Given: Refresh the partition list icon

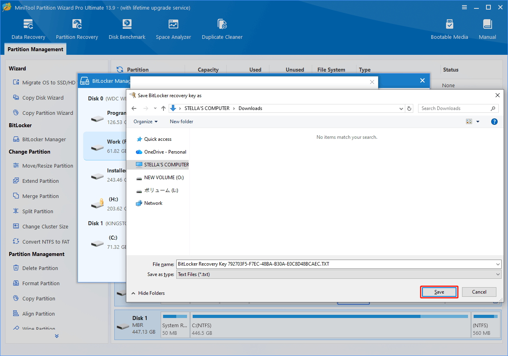Looking at the screenshot, I should [x=120, y=70].
